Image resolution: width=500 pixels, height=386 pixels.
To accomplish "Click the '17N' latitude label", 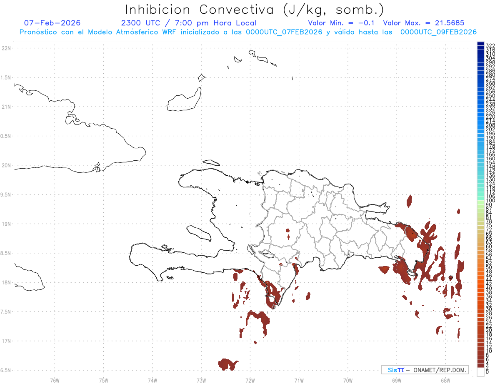I will tap(6, 341).
